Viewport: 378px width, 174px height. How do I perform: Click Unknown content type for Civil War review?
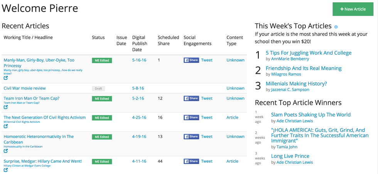(x=235, y=88)
